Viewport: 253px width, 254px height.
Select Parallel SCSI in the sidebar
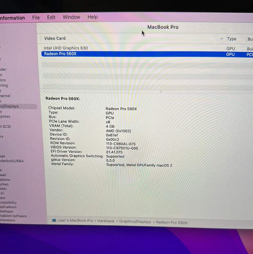(x=5, y=127)
